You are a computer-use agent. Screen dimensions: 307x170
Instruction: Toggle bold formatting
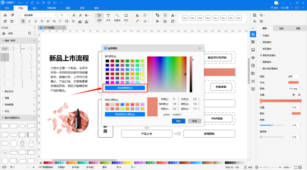click(23, 21)
